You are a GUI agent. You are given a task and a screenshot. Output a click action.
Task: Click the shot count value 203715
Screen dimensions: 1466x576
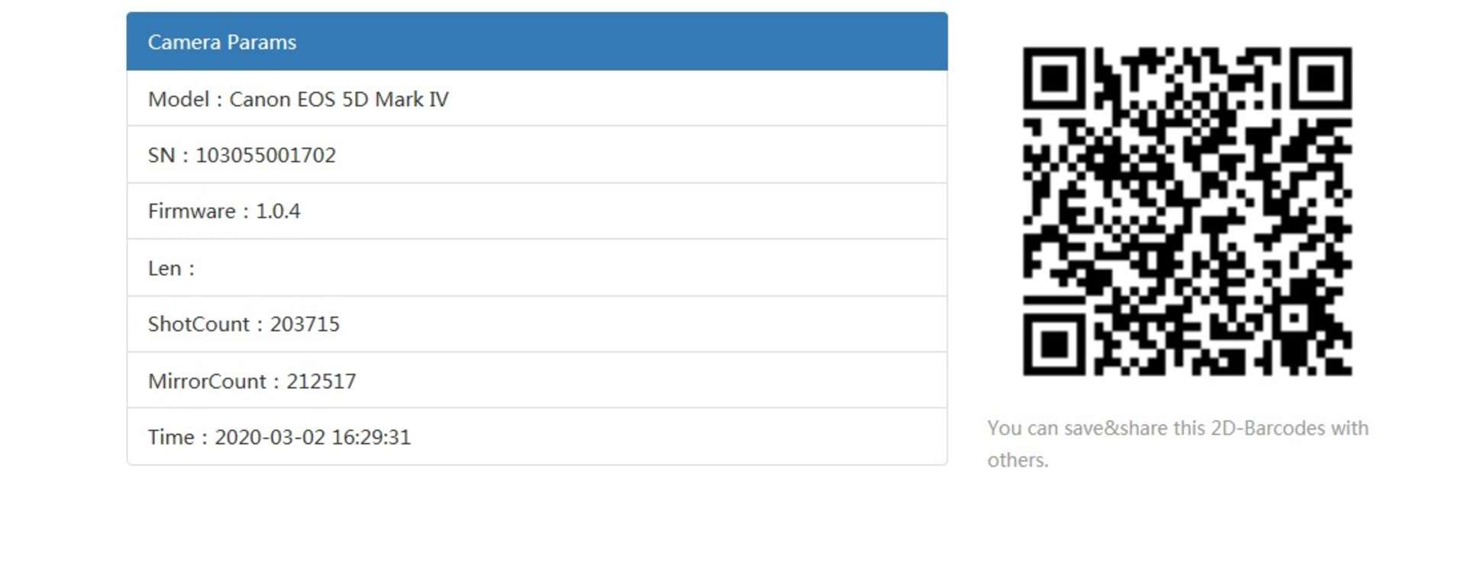click(305, 324)
